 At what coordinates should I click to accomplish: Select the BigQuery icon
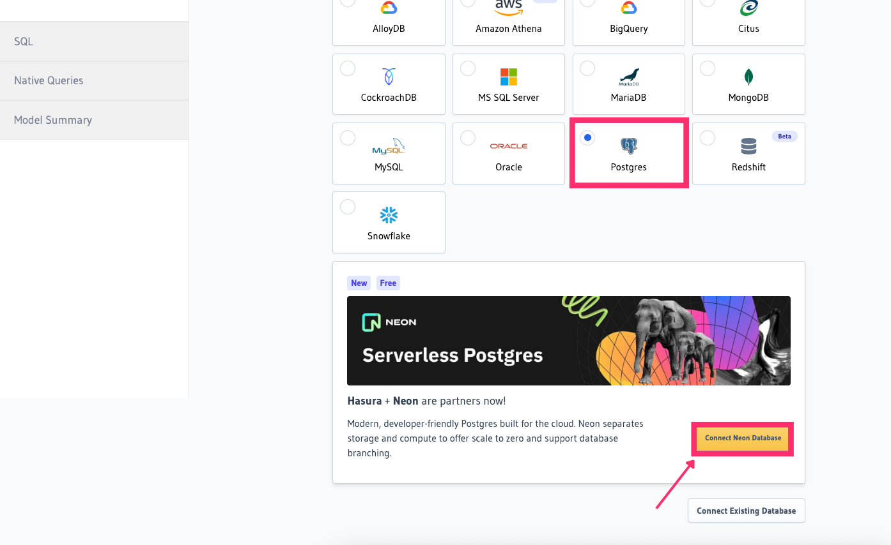pyautogui.click(x=628, y=9)
